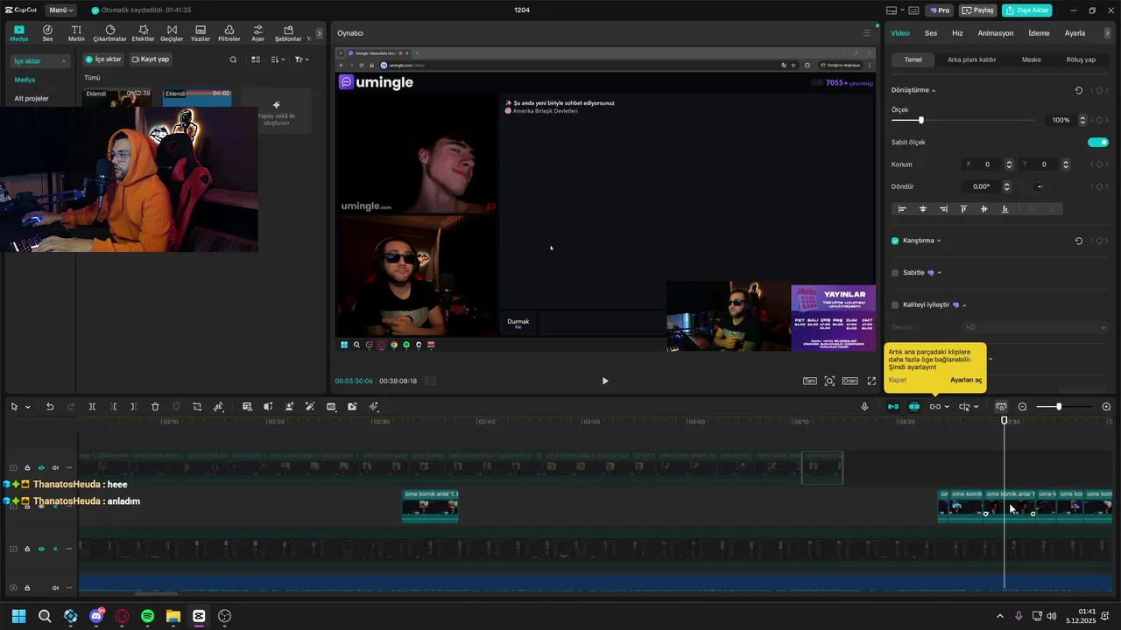This screenshot has width=1121, height=630.
Task: Adjust the Ölçek scale slider
Action: (963, 120)
